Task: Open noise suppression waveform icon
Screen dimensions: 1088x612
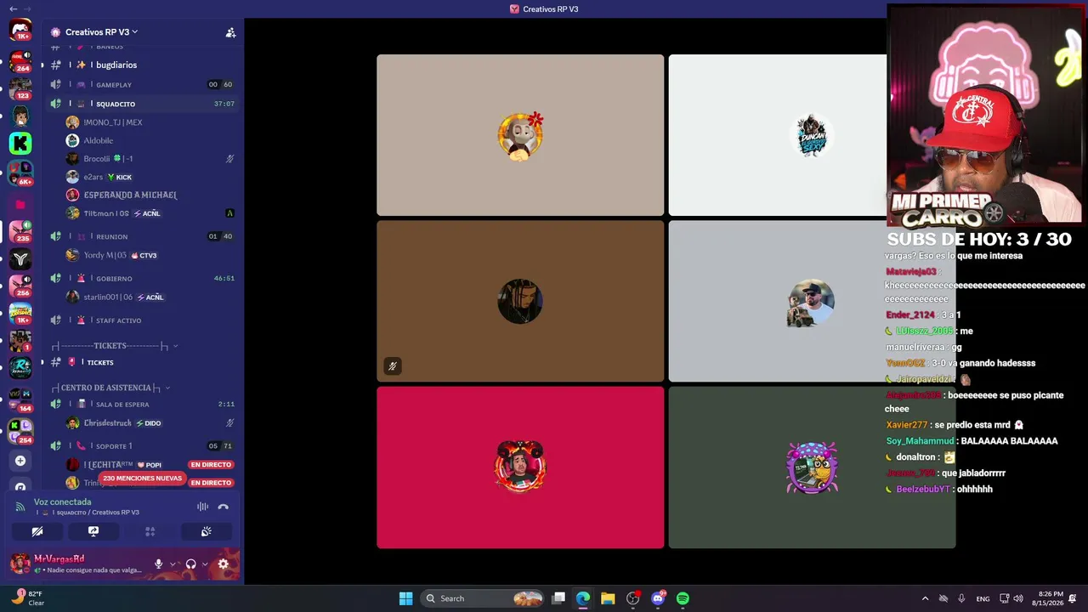Action: point(202,507)
